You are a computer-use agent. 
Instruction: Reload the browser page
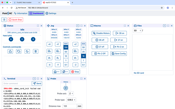(x=11, y=8)
